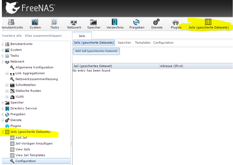Select Plugins puzzle icon in sidebar tree
233x165 pixels.
click(7, 126)
